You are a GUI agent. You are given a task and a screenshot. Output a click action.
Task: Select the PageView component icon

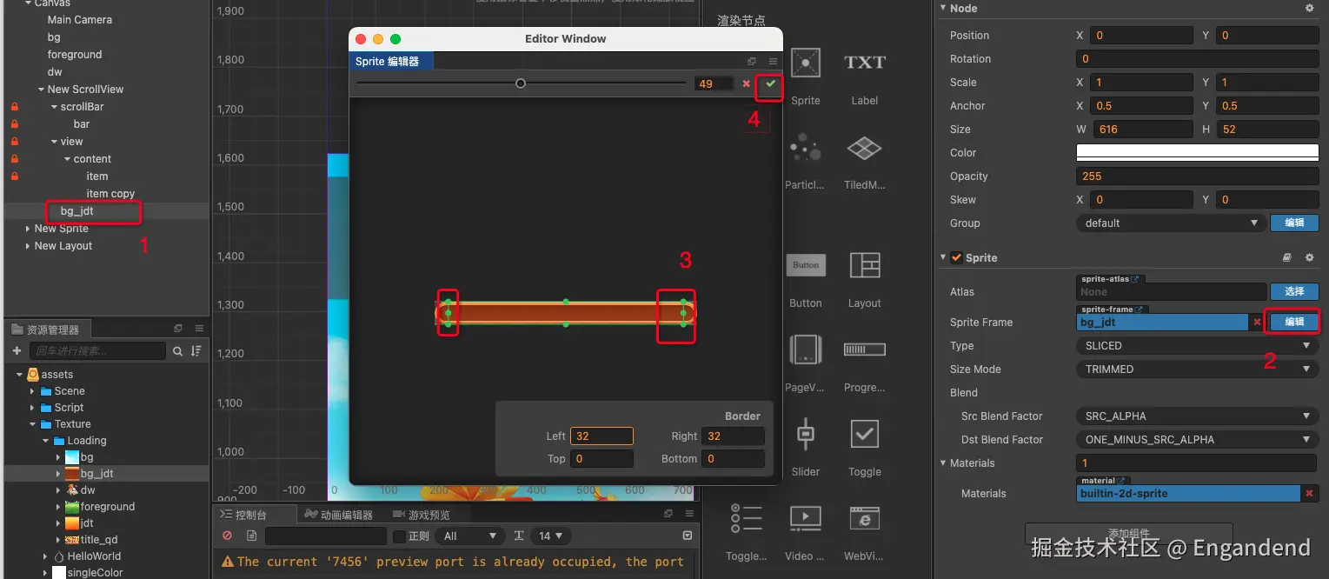(x=806, y=349)
